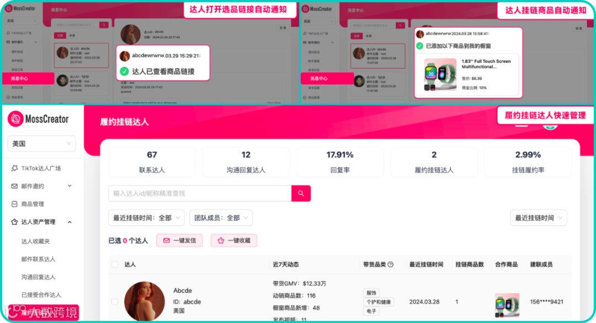Viewport: 596px width, 323px height.
Task: Click the search field for 达人id/昵称
Action: pyautogui.click(x=200, y=193)
